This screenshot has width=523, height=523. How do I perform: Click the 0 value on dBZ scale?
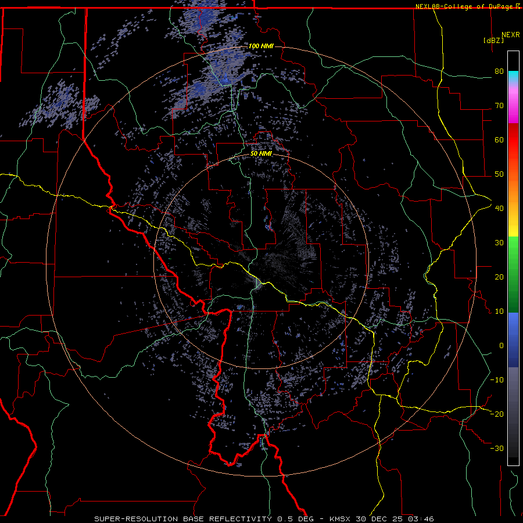[x=501, y=346]
